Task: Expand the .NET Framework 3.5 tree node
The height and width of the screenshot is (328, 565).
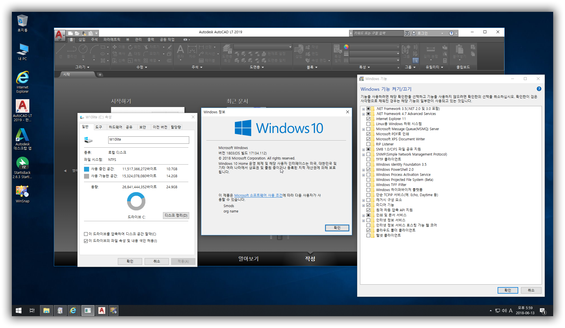Action: 363,109
